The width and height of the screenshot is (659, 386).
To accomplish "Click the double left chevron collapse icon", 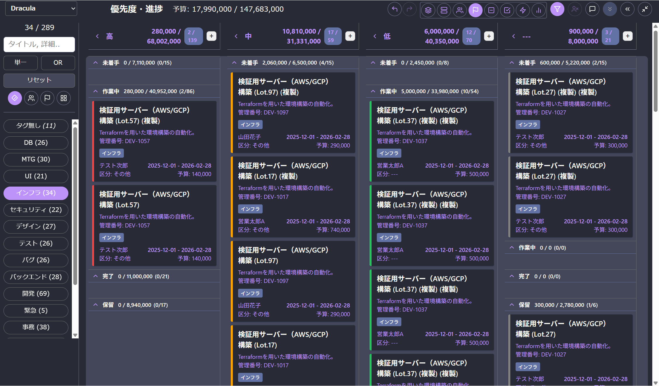I will (x=627, y=9).
